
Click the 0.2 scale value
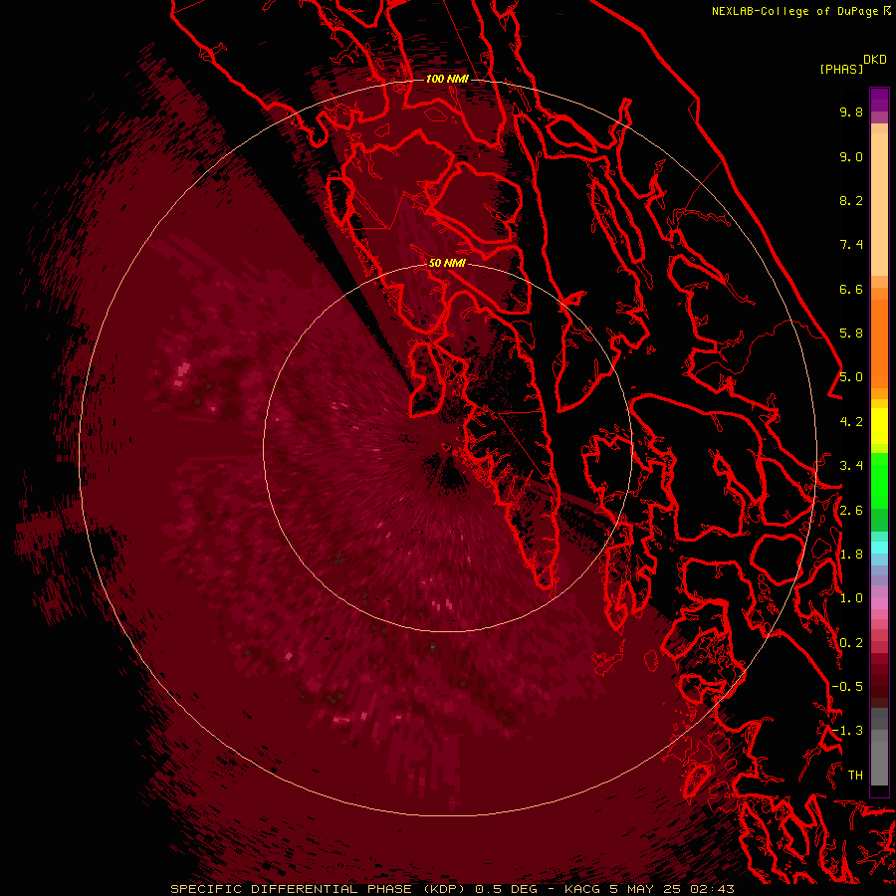coord(851,643)
